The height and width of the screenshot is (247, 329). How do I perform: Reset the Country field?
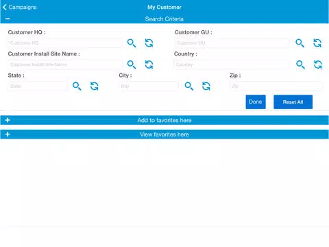click(x=318, y=64)
